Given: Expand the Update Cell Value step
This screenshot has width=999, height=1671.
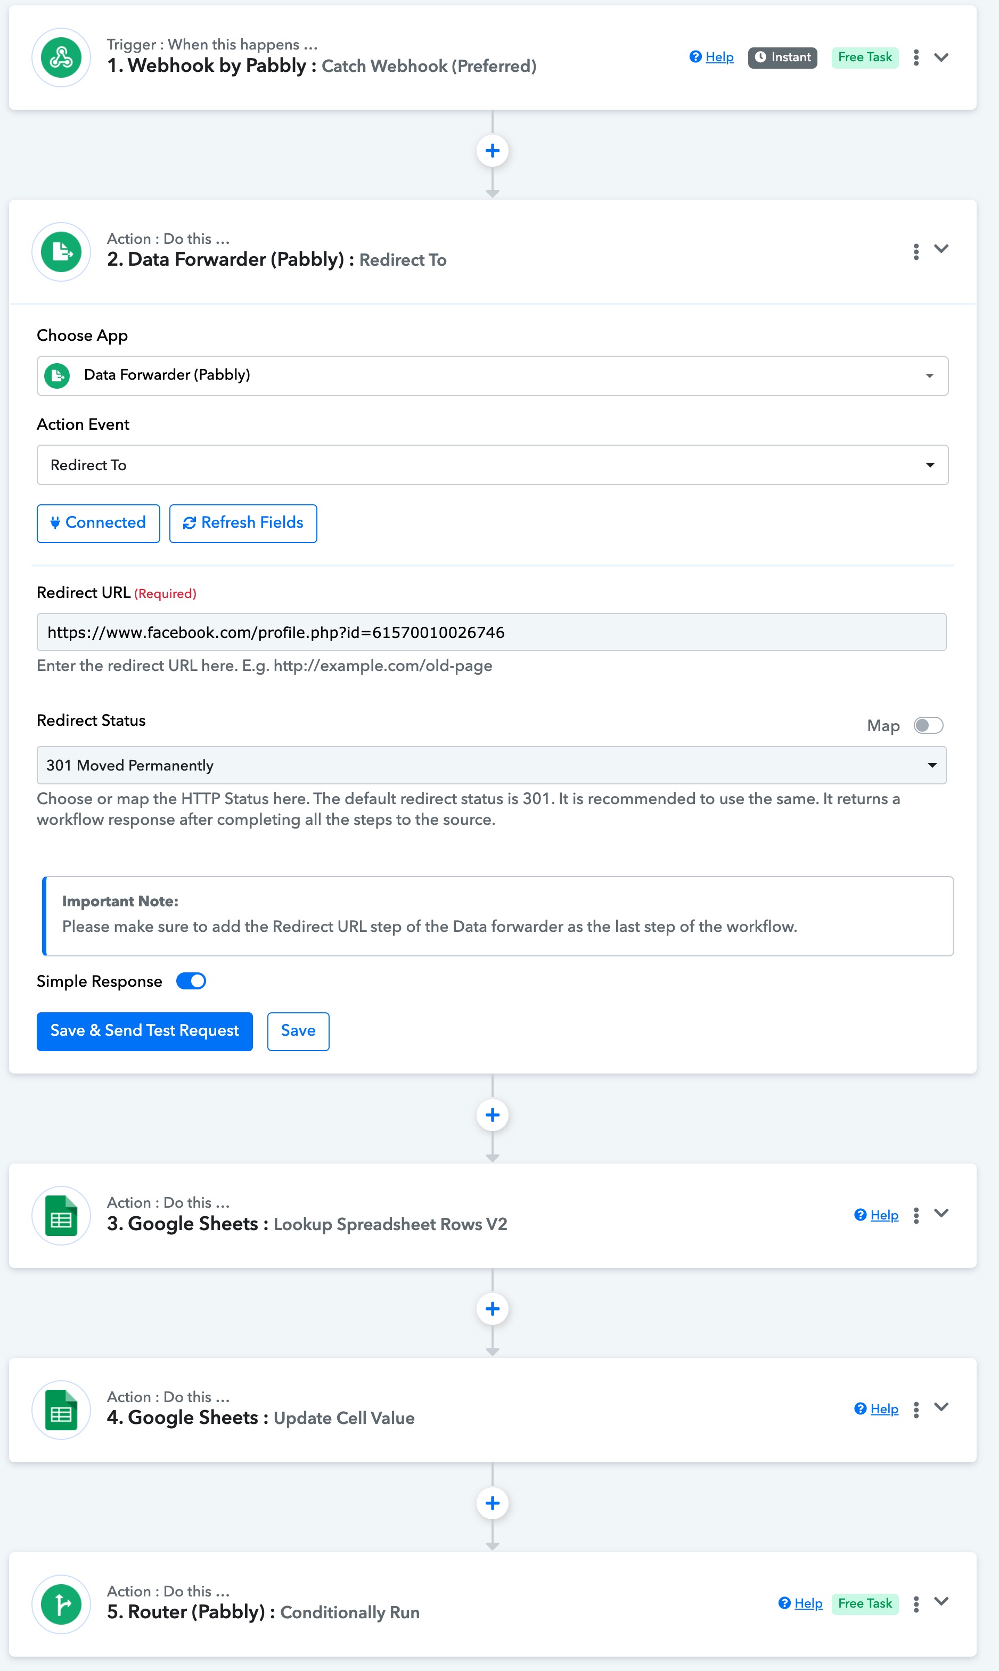Looking at the screenshot, I should pos(941,1406).
